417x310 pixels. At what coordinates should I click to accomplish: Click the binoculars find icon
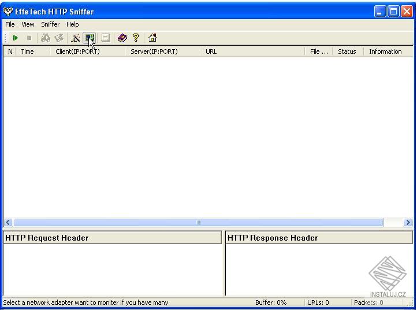pos(46,38)
